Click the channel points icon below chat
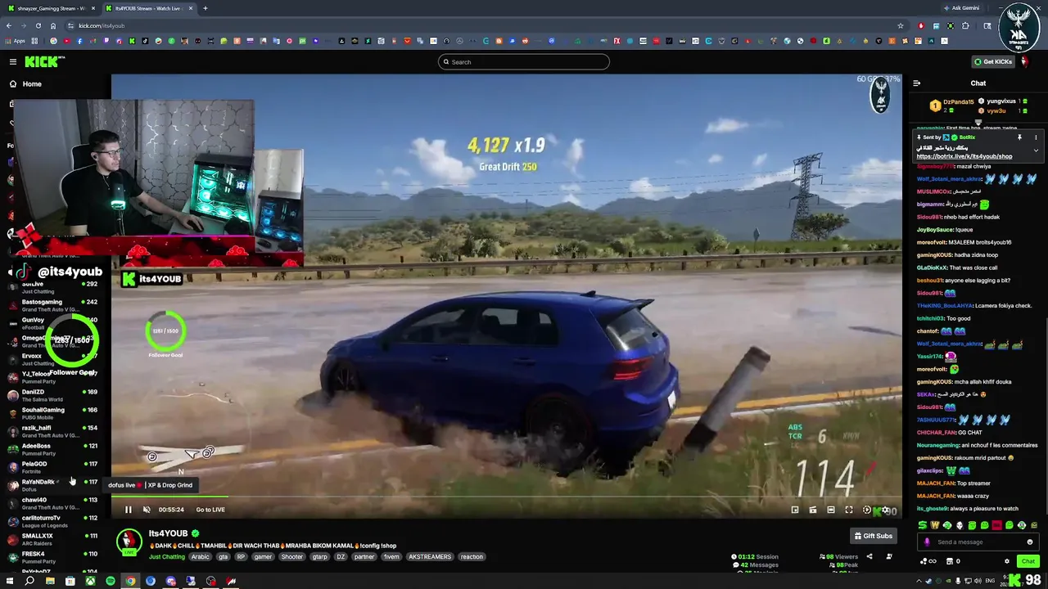 [x=925, y=561]
